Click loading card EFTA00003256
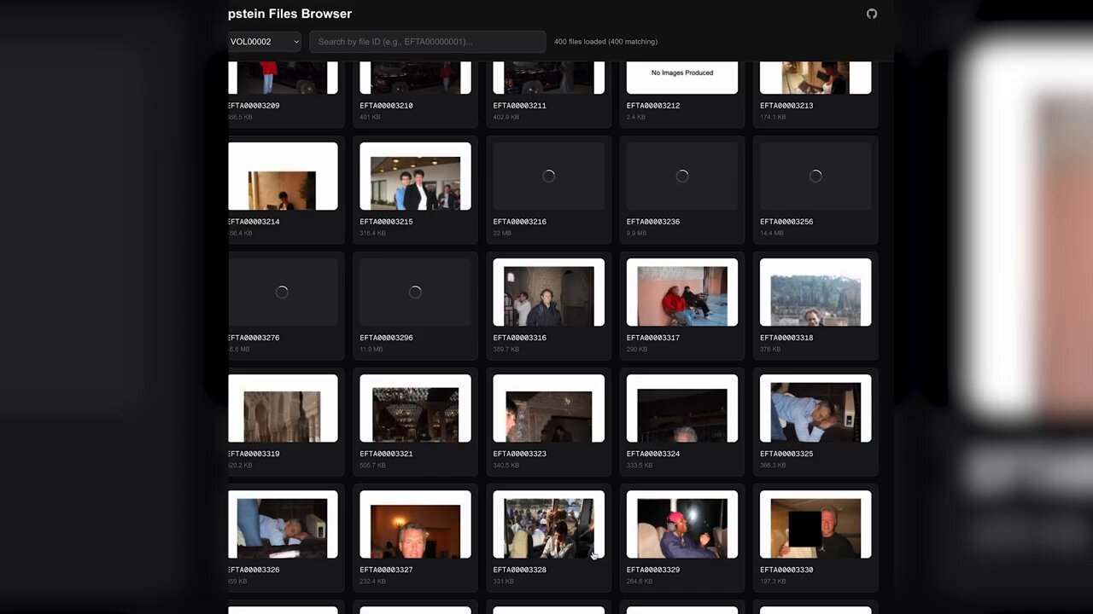1093x614 pixels. coord(815,176)
